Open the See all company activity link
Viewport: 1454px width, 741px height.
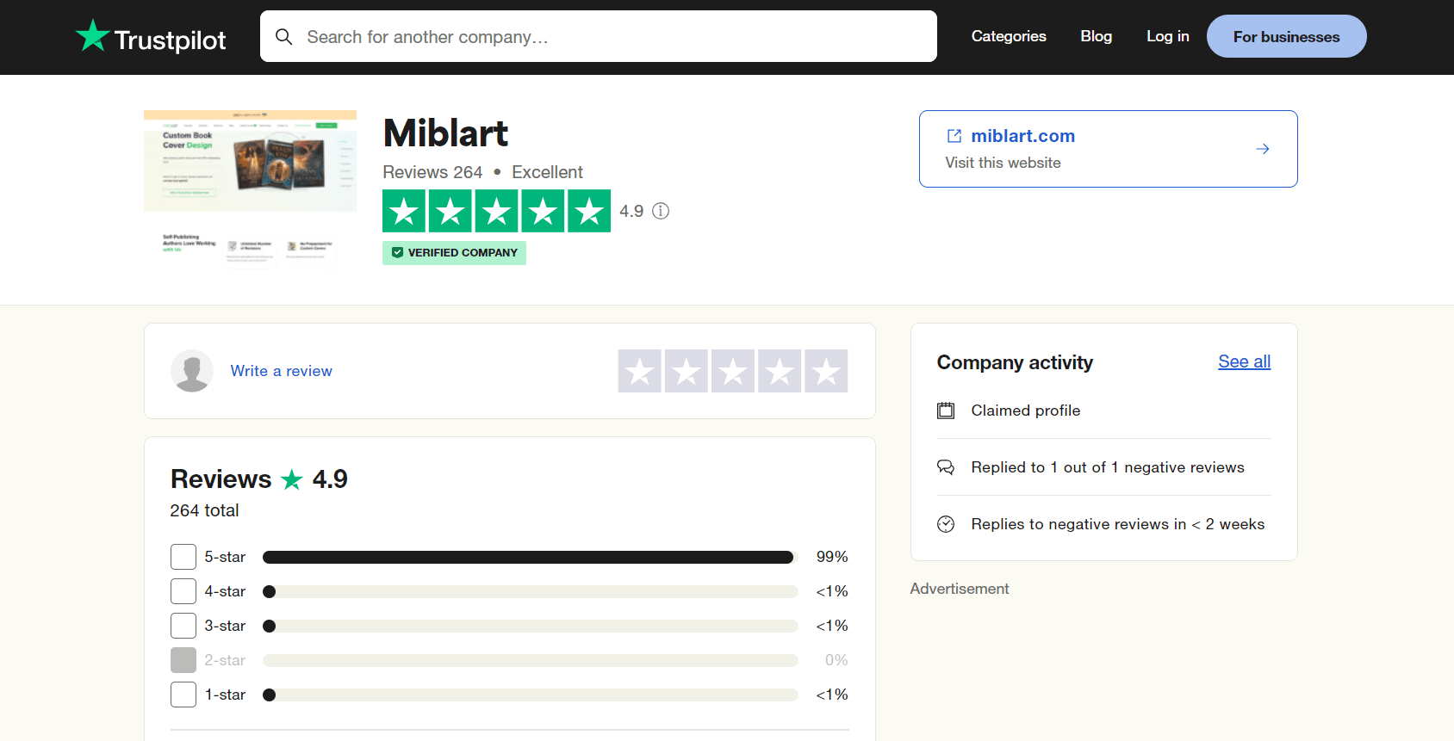1244,361
